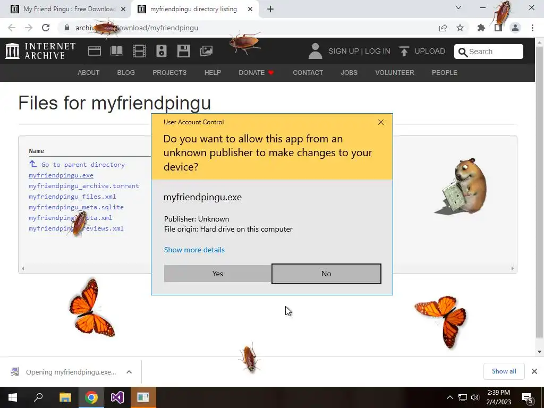The height and width of the screenshot is (408, 544).
Task: Open the volume speaker tray icon
Action: tap(475, 397)
